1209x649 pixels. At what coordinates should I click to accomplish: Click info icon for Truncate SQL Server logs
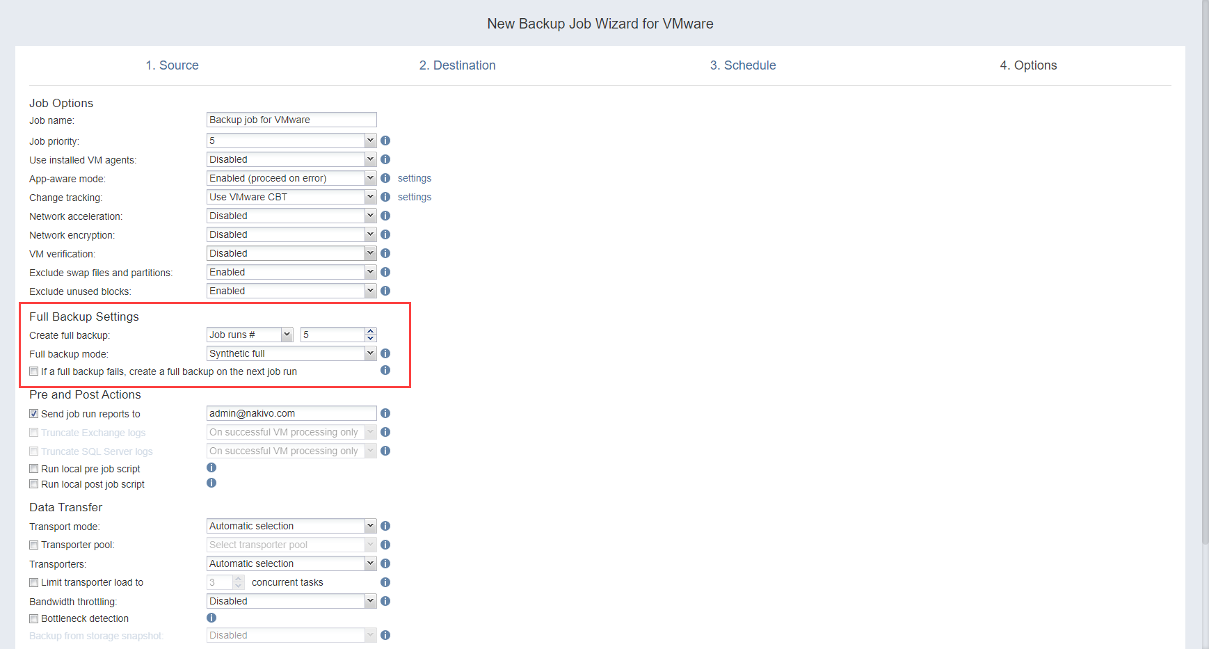(385, 451)
